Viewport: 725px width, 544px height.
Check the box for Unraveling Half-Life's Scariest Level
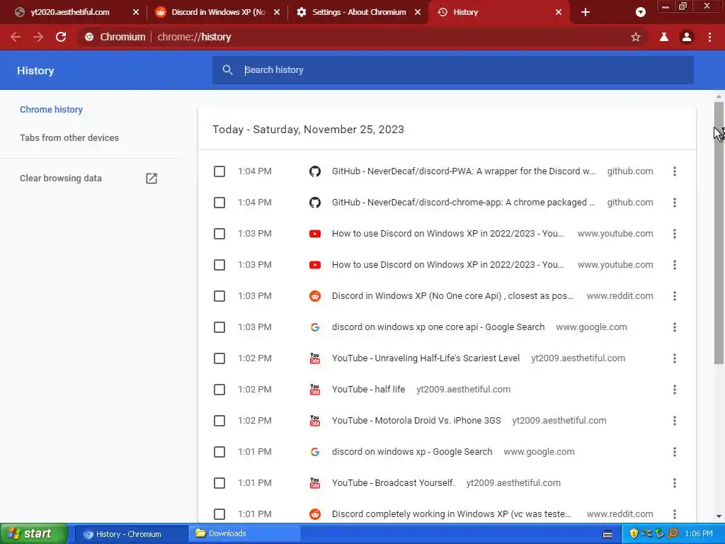(x=219, y=358)
